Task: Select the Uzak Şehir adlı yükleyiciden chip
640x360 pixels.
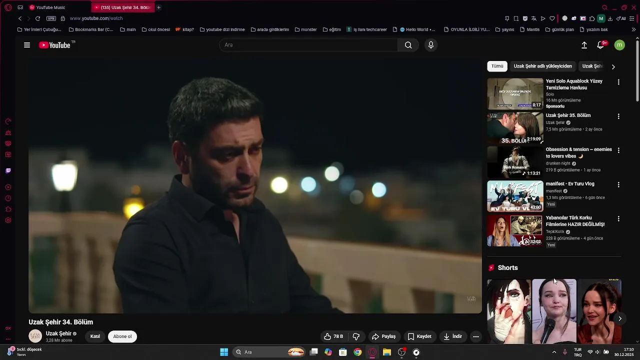Action: pyautogui.click(x=542, y=66)
